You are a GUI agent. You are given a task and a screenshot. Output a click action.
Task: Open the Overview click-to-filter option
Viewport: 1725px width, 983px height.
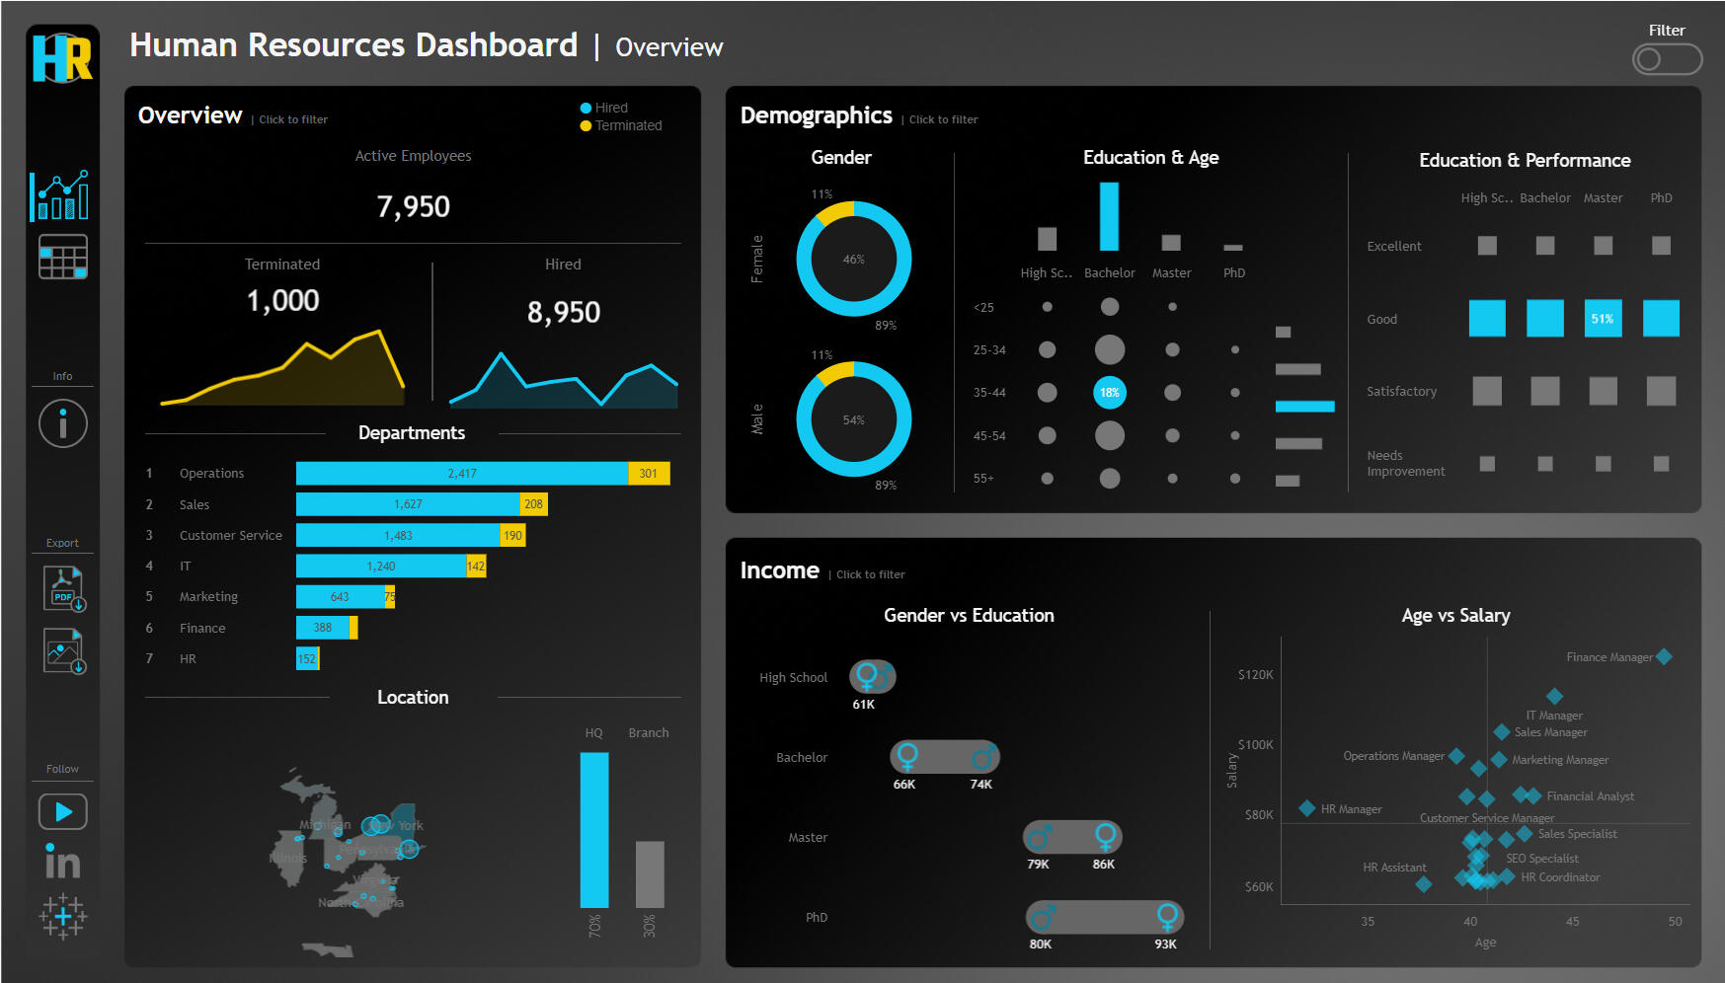pos(292,118)
